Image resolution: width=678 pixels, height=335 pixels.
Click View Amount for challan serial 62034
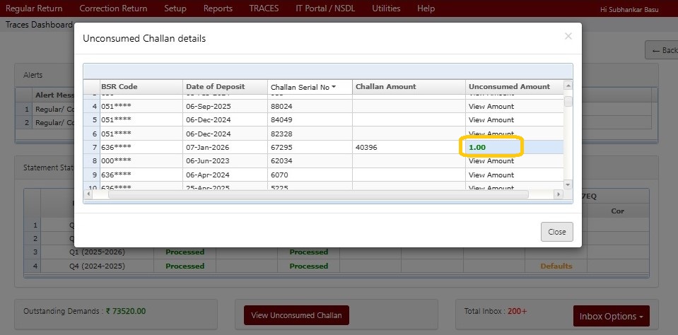(491, 161)
